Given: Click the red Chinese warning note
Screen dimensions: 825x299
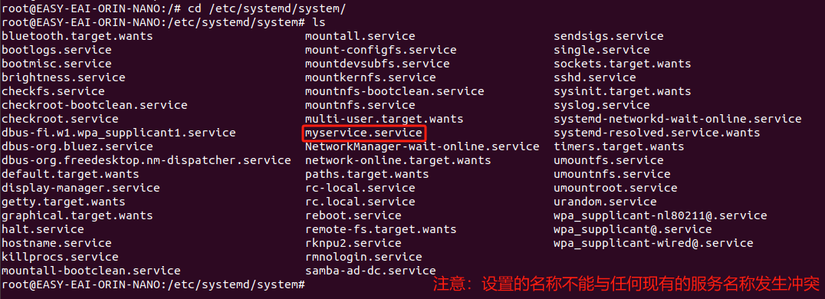Looking at the screenshot, I should click(x=626, y=284).
